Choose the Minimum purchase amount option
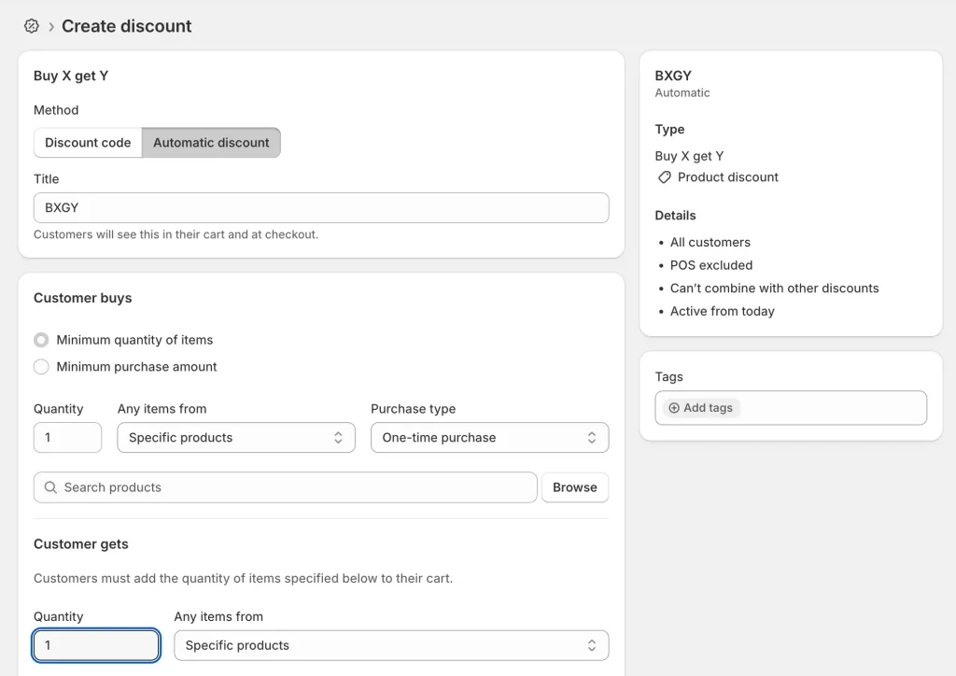This screenshot has width=956, height=676. point(40,366)
